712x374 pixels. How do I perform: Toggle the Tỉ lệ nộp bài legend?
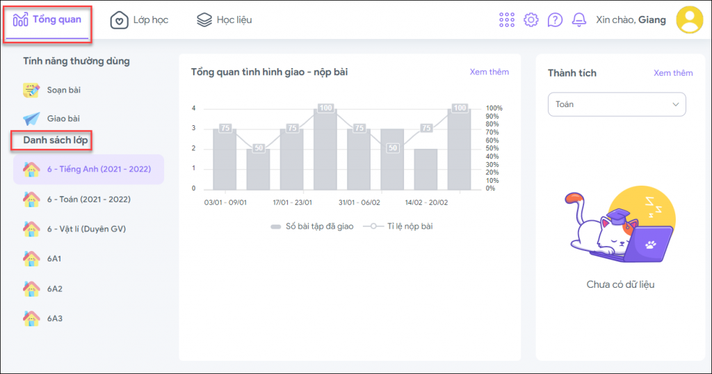401,226
